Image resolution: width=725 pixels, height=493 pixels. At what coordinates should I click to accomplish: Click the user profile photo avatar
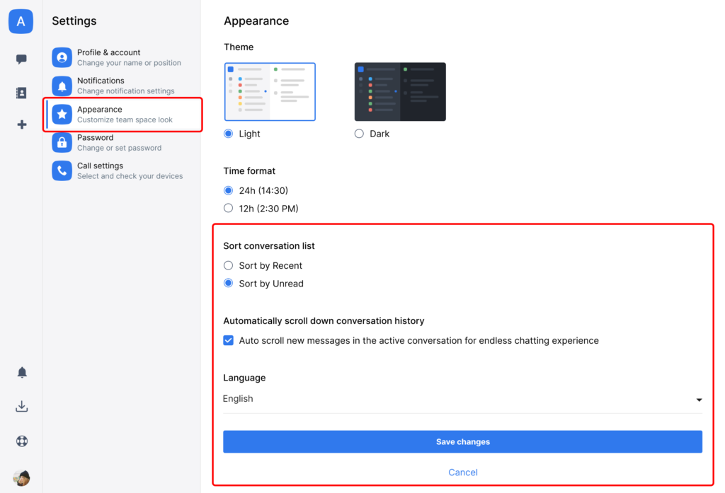point(21,477)
